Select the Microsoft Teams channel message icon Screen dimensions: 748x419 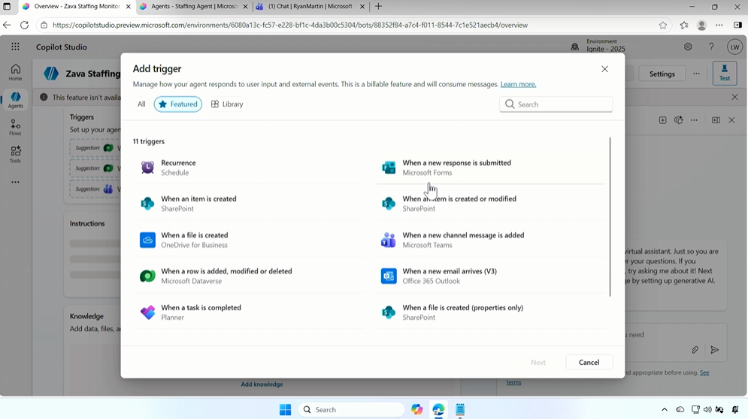389,240
